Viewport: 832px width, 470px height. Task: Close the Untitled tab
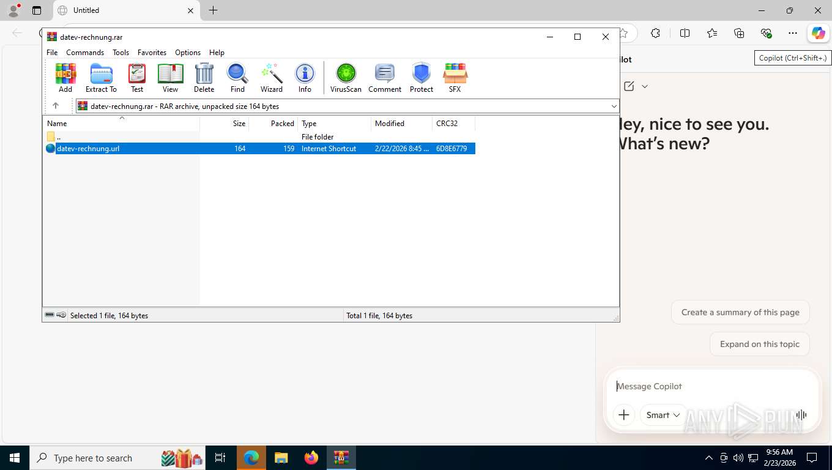(190, 10)
